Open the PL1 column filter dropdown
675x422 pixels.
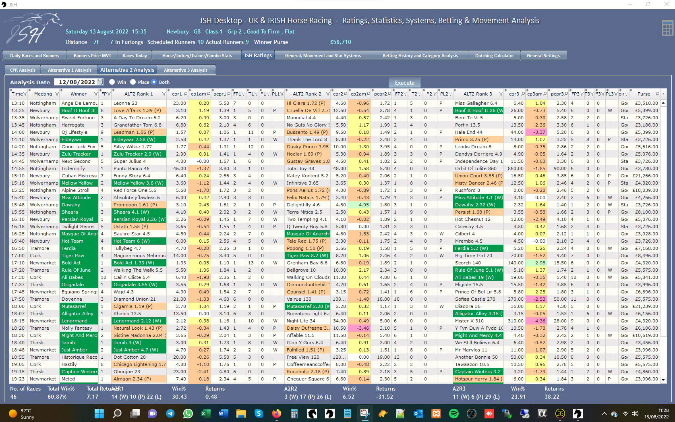tap(282, 94)
